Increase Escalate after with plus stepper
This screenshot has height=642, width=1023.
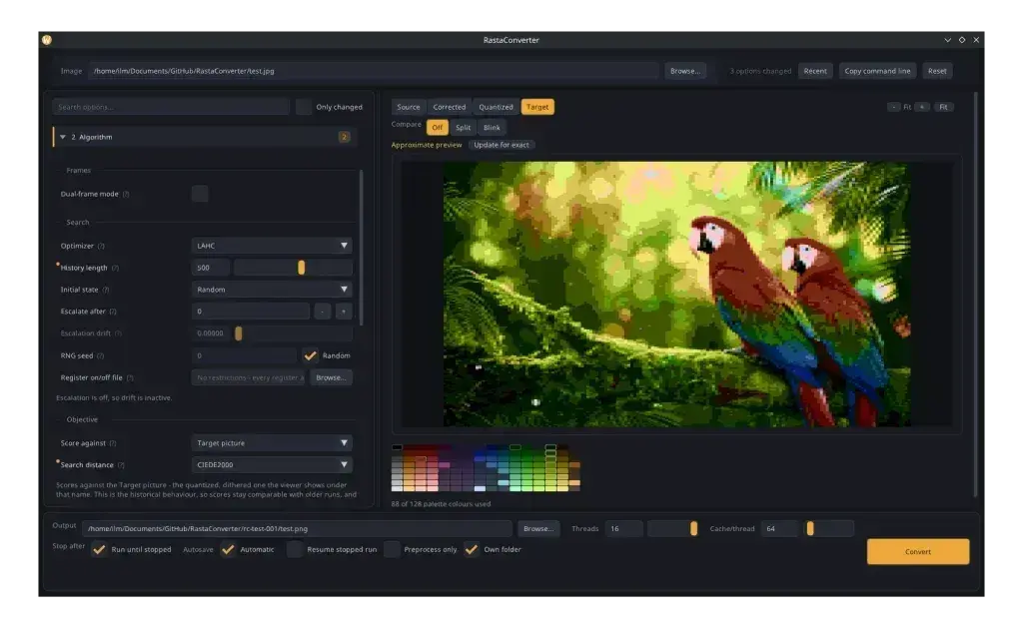point(344,312)
